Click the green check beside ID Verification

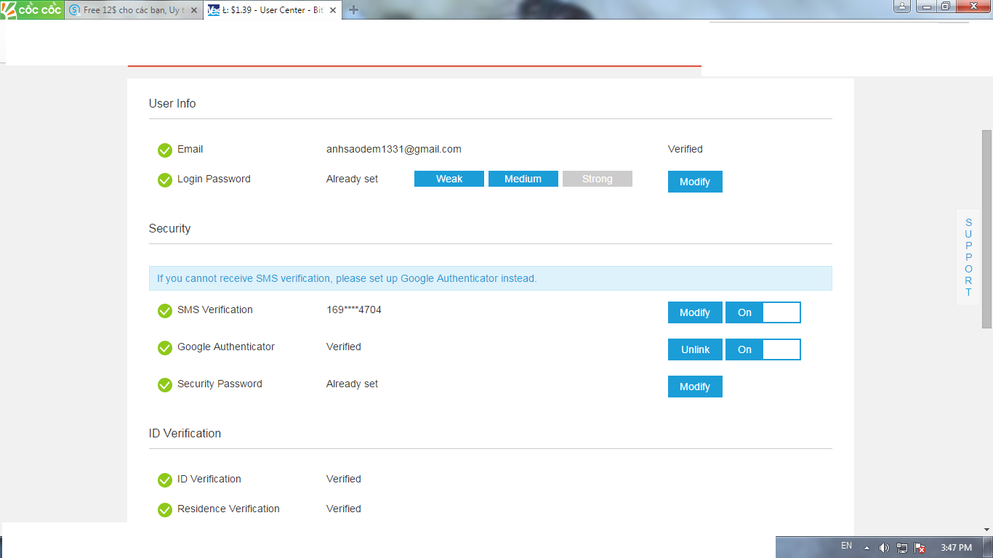[165, 480]
